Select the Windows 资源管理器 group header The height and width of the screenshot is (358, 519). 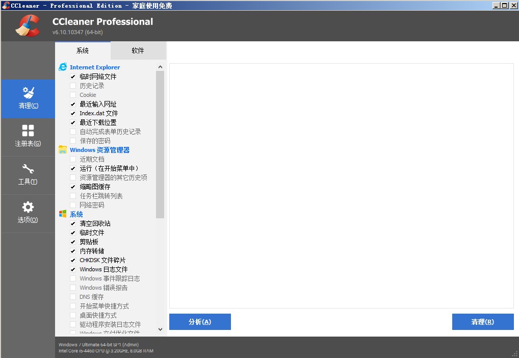click(x=99, y=150)
